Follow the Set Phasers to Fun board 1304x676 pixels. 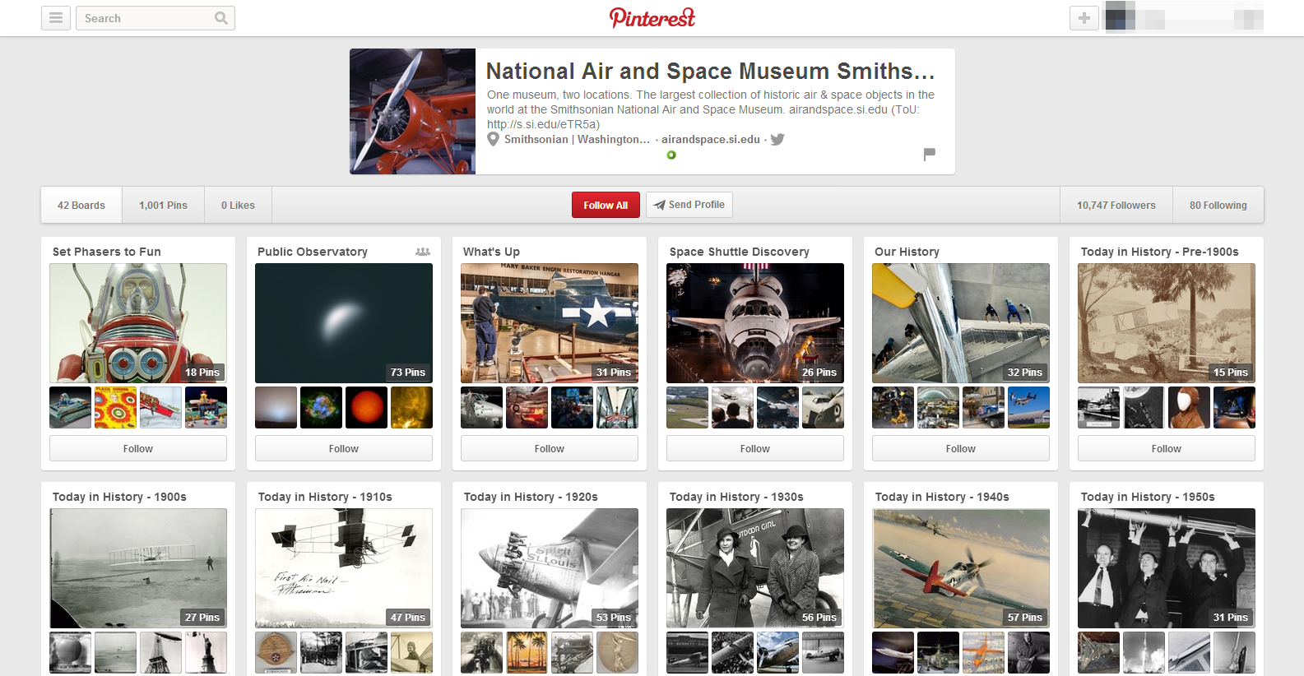(138, 448)
